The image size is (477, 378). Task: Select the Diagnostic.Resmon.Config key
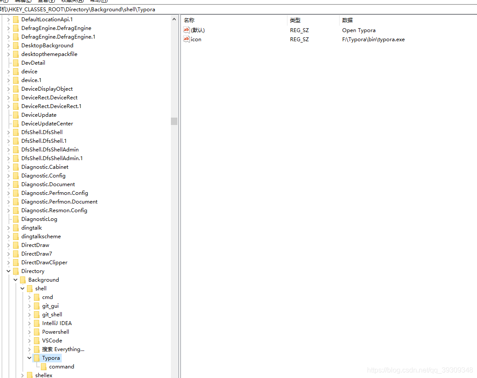click(54, 210)
